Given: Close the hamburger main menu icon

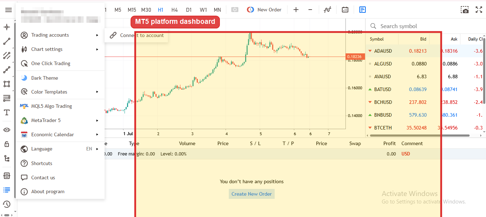Looking at the screenshot, I should pos(8,10).
